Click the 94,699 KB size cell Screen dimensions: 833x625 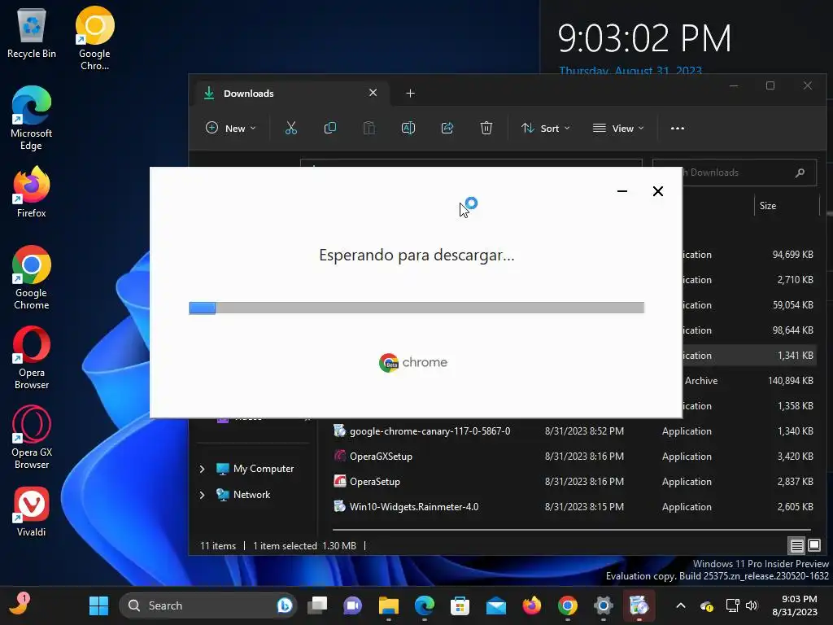point(792,255)
